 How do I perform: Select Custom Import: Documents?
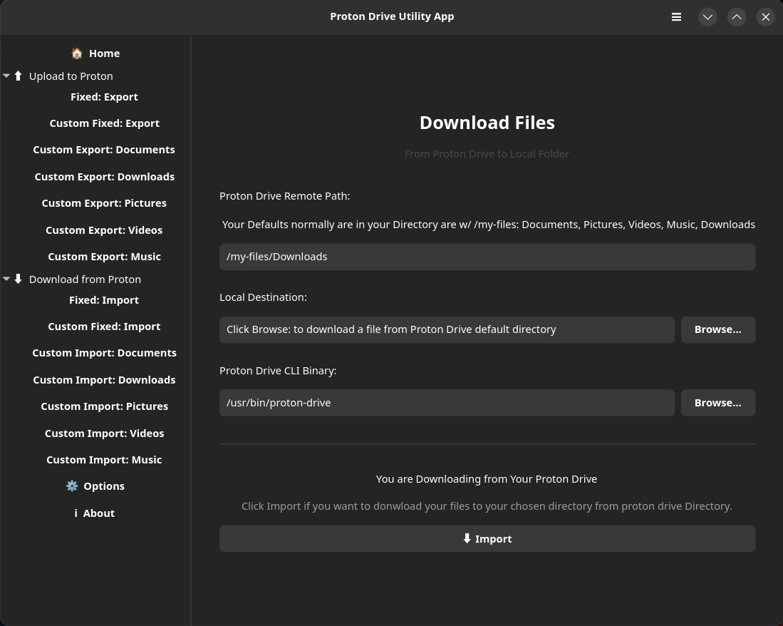104,353
